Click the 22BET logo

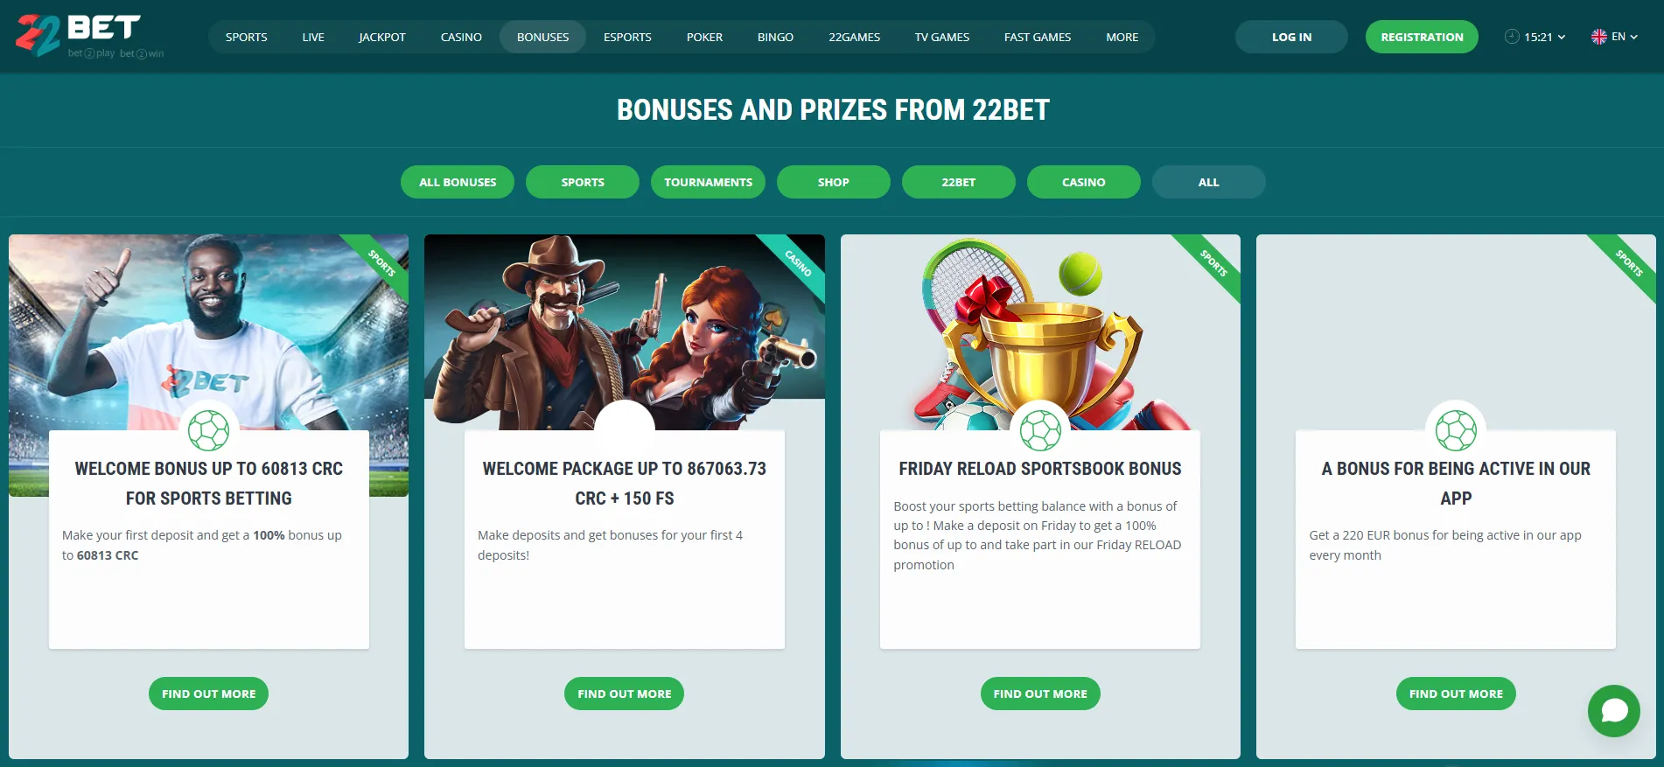click(89, 36)
